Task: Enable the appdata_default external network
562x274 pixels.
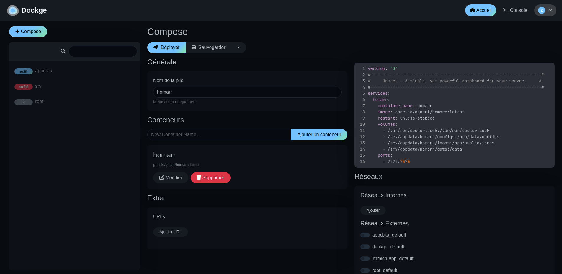Action: point(365,235)
